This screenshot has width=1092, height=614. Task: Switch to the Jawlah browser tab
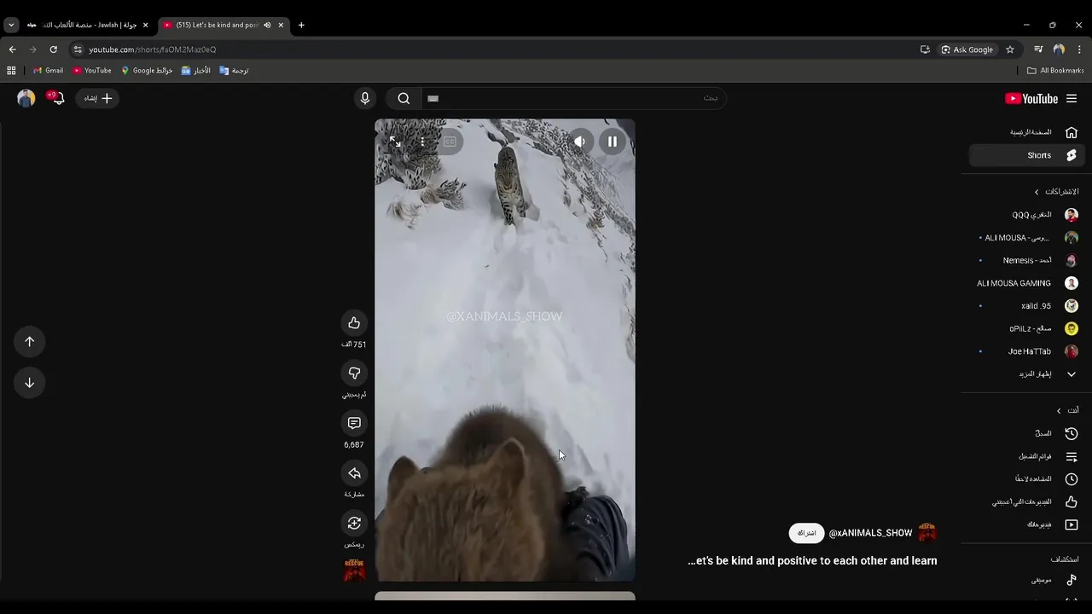point(88,25)
